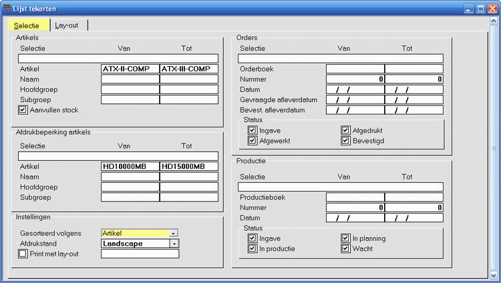Open the Afdrukstand dropdown arrow
Screen dimensions: 501x283
(174, 244)
